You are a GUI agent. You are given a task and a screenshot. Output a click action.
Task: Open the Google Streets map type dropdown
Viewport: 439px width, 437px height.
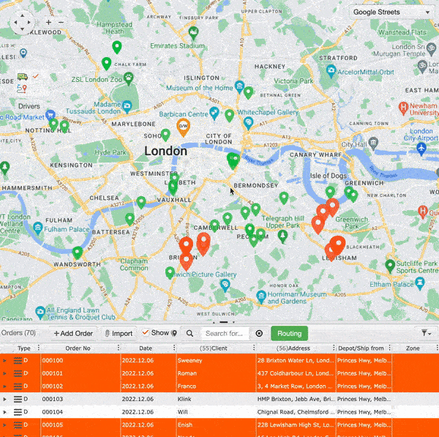(x=391, y=12)
